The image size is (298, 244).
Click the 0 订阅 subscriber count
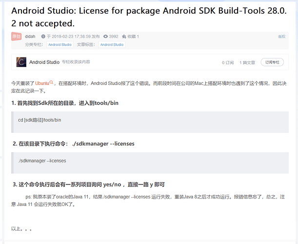click(227, 62)
